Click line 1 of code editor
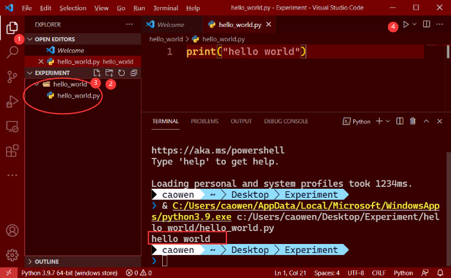 tap(305, 51)
